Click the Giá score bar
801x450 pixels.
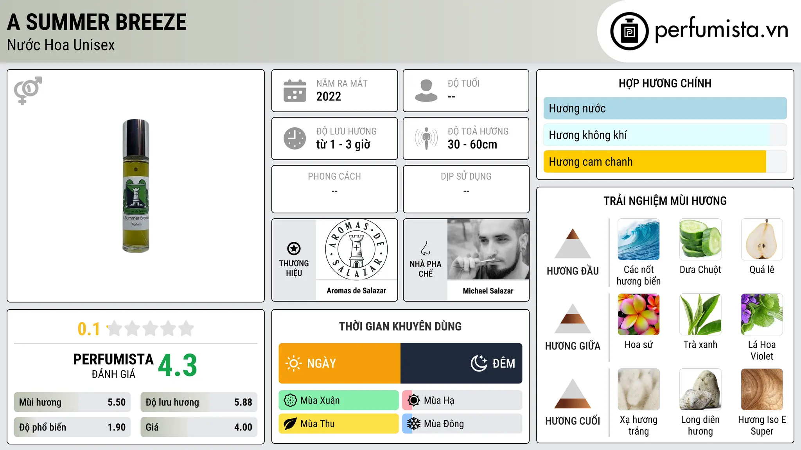[199, 427]
